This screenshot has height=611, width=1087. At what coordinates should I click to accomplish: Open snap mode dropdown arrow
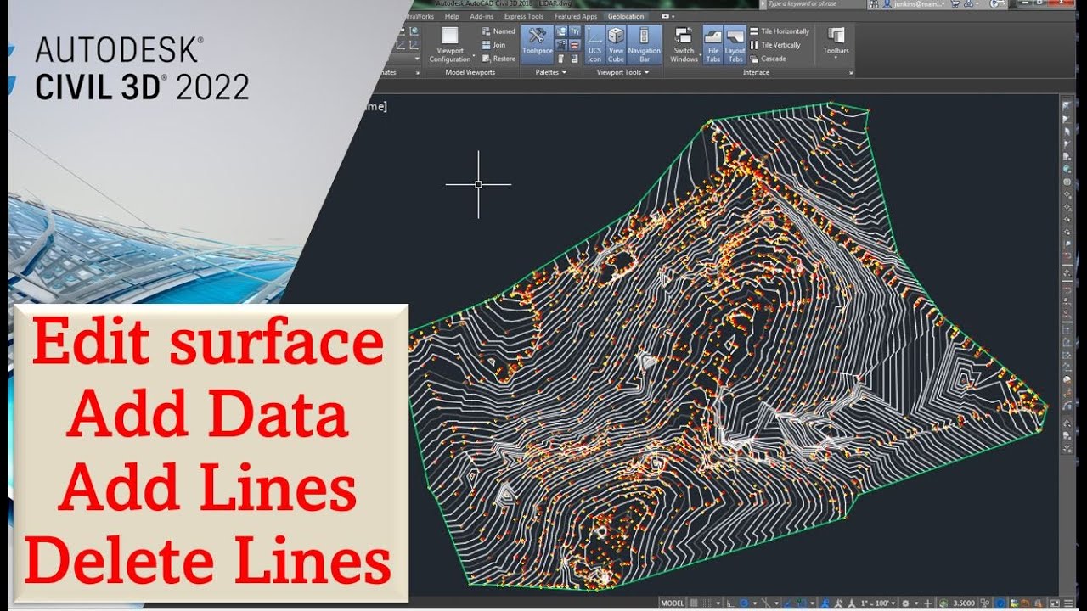[718, 603]
